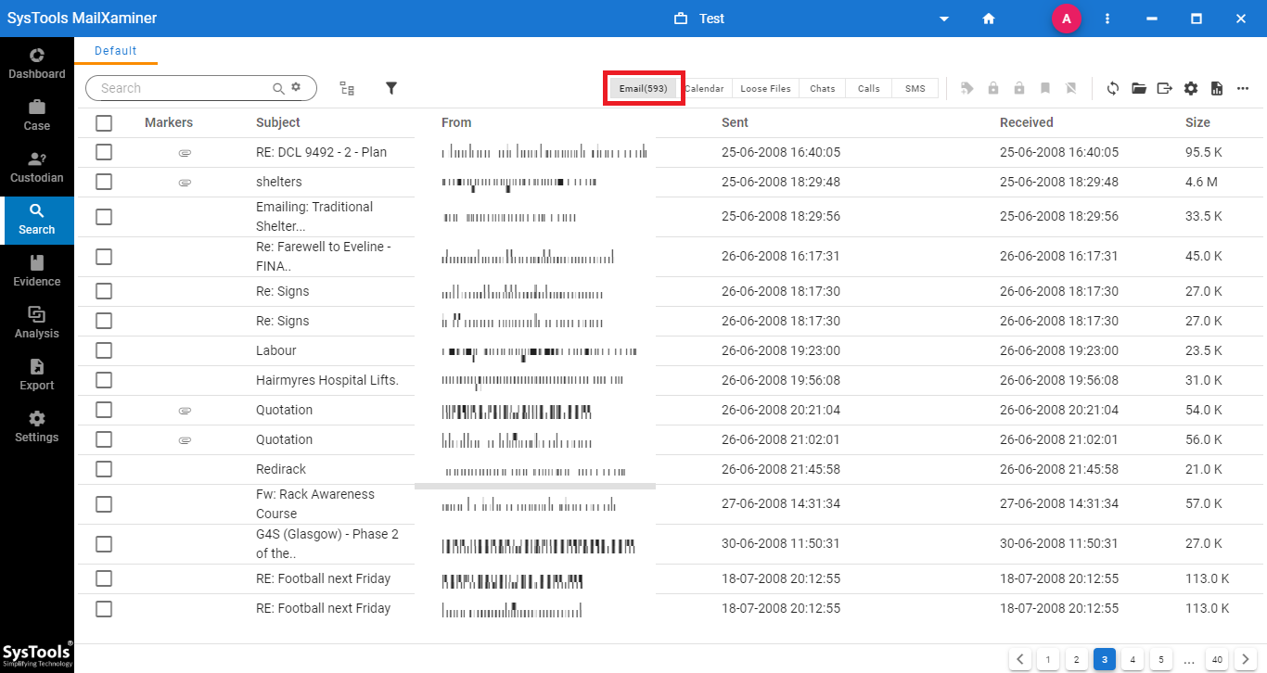This screenshot has height=673, width=1267.
Task: Tick checkbox for Re: Farewell to Eveline
Action: (x=104, y=257)
